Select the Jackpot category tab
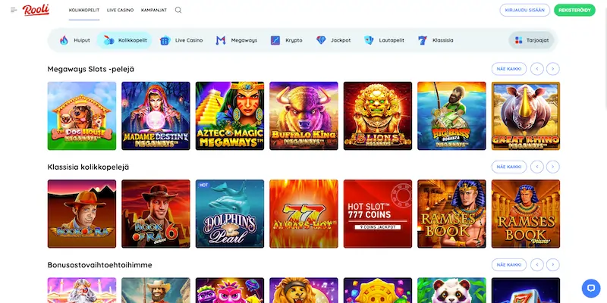Viewport: 607px width, 303px height. tap(333, 40)
